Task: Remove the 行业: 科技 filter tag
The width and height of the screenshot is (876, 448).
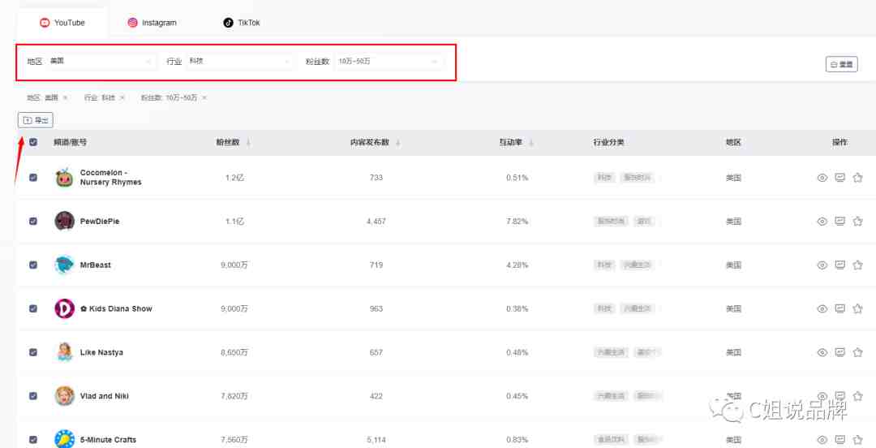Action: (x=122, y=98)
